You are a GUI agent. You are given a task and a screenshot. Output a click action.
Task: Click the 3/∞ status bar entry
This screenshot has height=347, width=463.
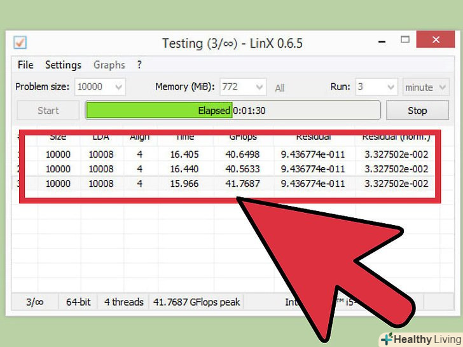coord(35,302)
